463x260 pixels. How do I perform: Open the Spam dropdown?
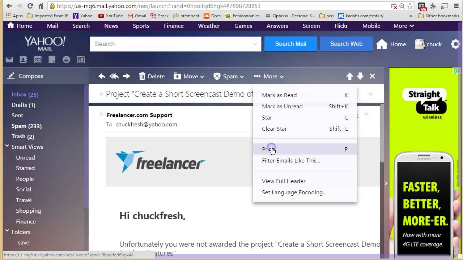pyautogui.click(x=229, y=76)
